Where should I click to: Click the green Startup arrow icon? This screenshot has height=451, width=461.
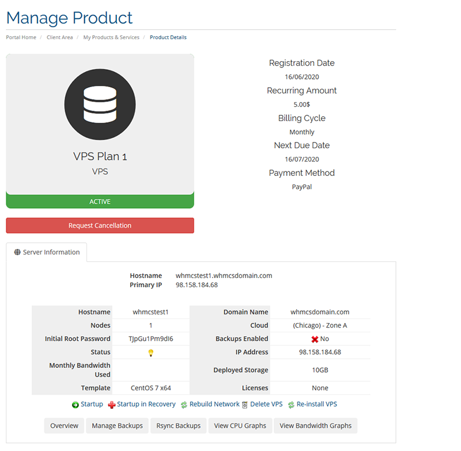pos(75,405)
